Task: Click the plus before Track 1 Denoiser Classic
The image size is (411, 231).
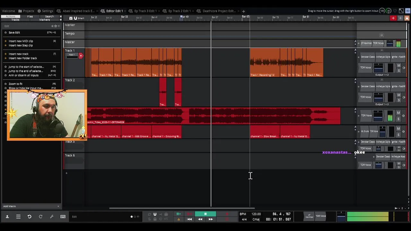Action: [359, 57]
